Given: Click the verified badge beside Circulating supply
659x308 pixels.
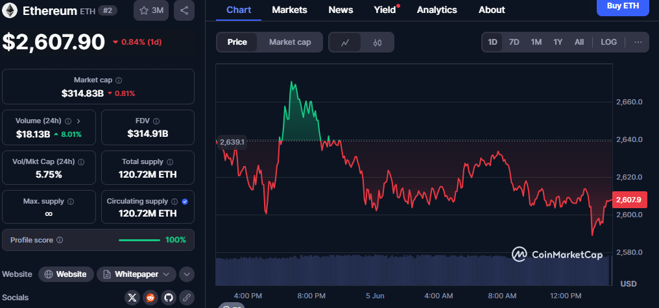Looking at the screenshot, I should click(x=185, y=202).
